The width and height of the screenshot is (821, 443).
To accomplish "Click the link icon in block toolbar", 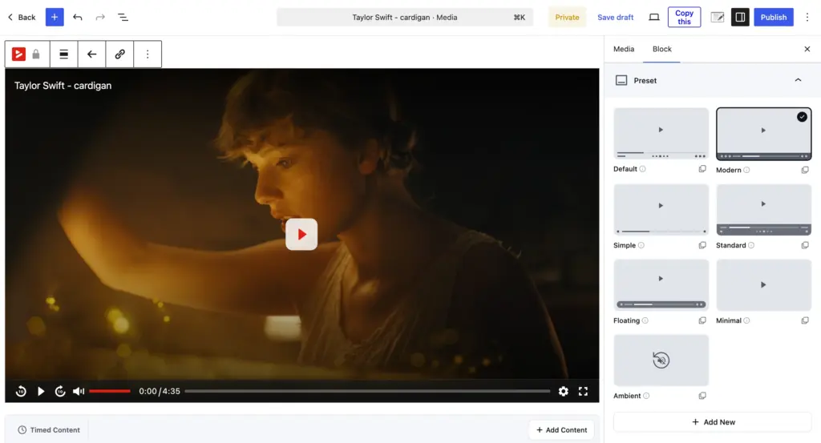I will [120, 54].
